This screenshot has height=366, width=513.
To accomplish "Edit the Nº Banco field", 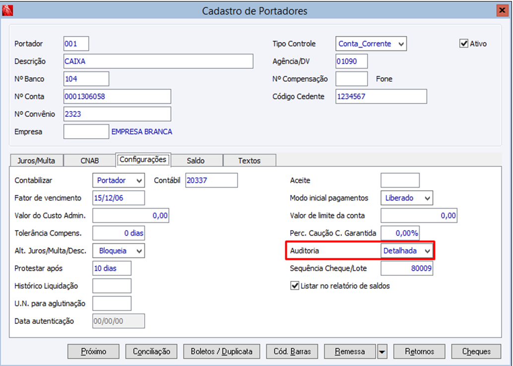I will tap(86, 79).
